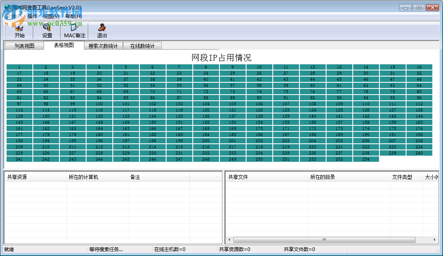This screenshot has width=443, height=256.
Task: Select IP cell 1 in the grid
Action: [20, 66]
